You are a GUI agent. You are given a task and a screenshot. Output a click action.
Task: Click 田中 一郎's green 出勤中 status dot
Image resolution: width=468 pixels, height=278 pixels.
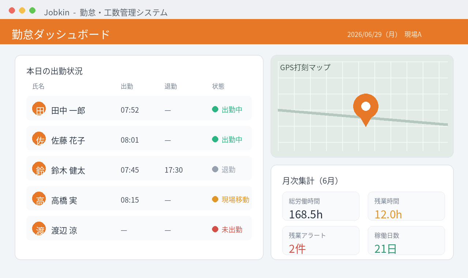[x=215, y=109]
